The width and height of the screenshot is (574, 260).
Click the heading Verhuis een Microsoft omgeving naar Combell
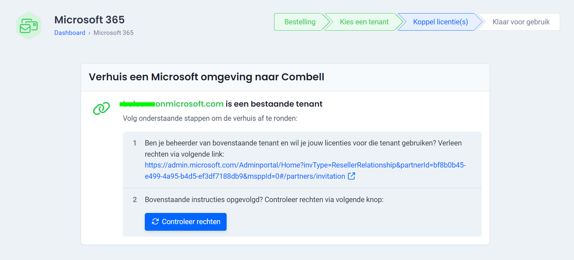click(x=207, y=77)
